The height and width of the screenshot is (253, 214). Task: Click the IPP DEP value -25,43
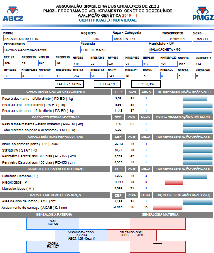[118, 144]
